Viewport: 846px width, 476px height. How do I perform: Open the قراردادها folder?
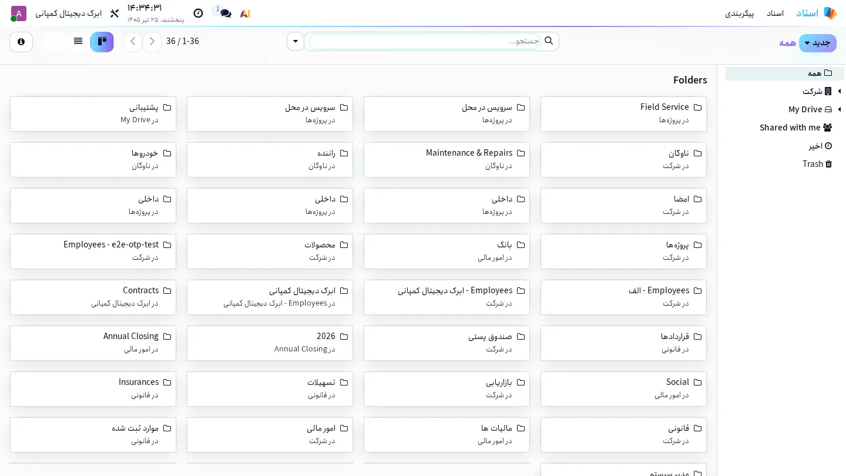point(623,343)
